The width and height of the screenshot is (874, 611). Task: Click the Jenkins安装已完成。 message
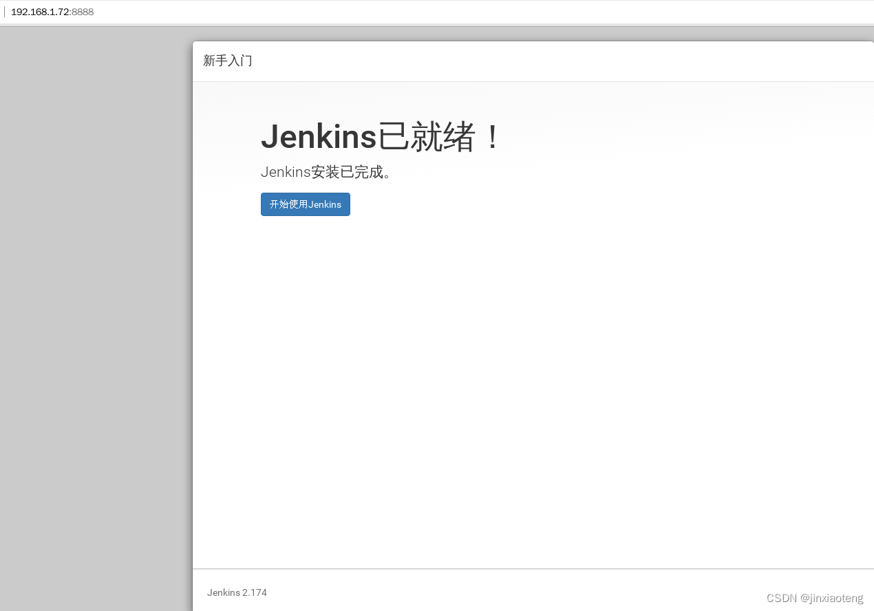tap(326, 172)
